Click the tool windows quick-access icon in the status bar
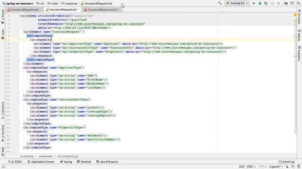This screenshot has height=169, width=302. [4, 167]
